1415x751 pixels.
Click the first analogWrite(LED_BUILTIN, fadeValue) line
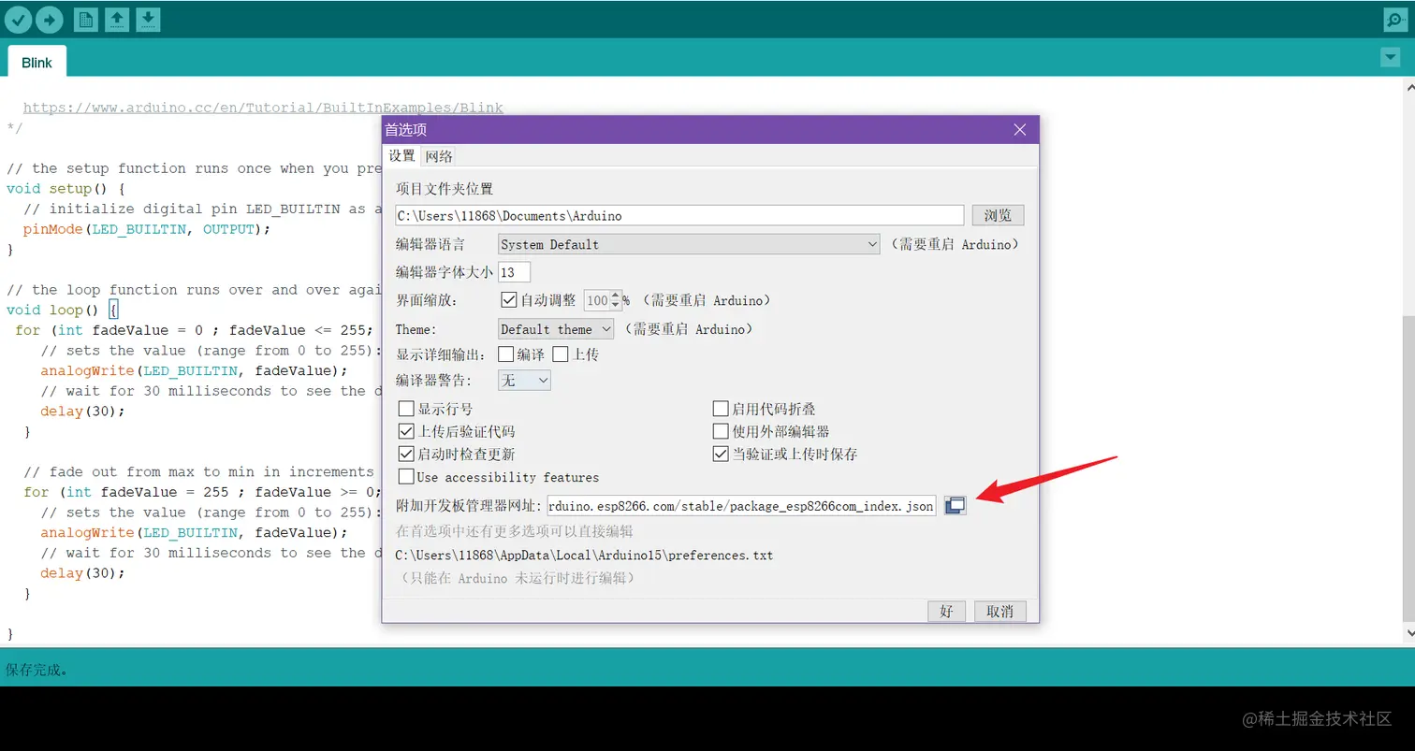pyautogui.click(x=194, y=370)
